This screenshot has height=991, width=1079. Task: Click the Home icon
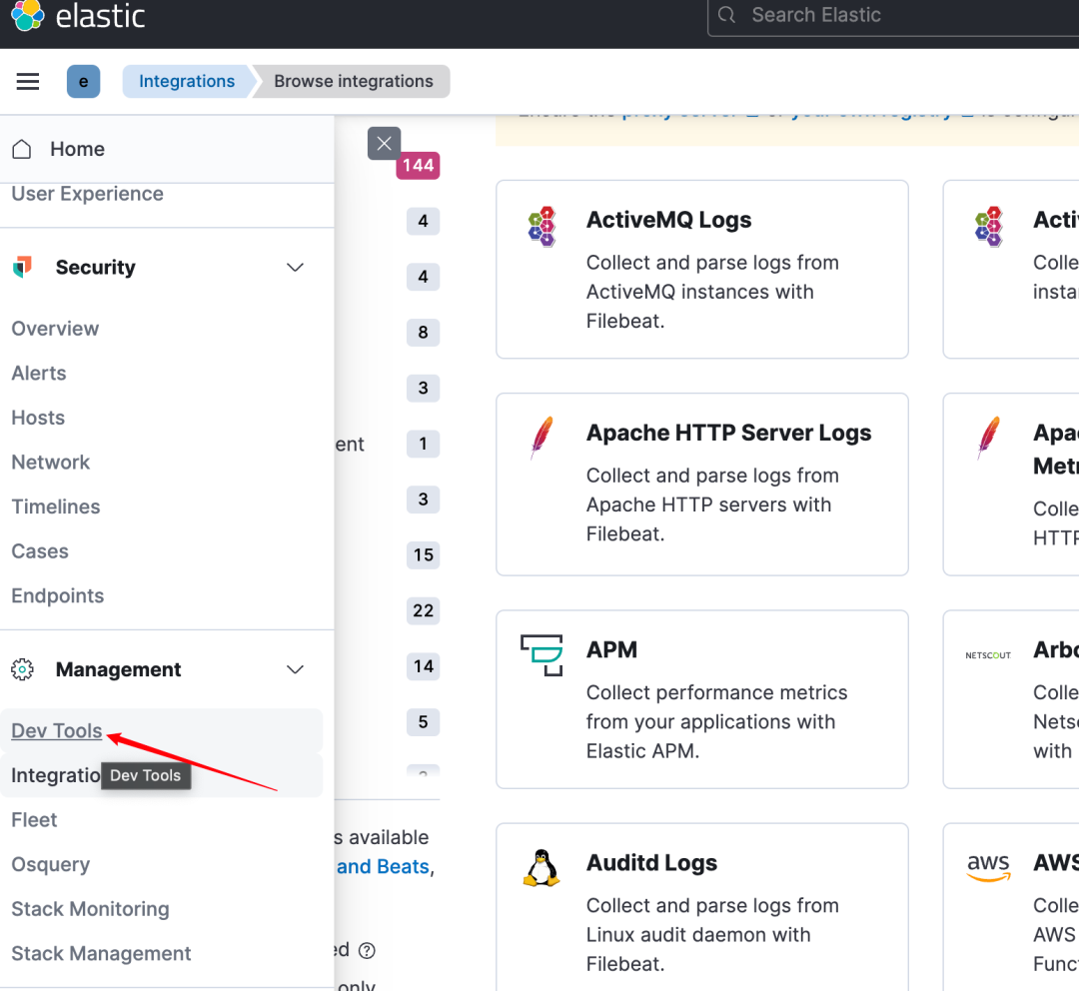point(22,149)
